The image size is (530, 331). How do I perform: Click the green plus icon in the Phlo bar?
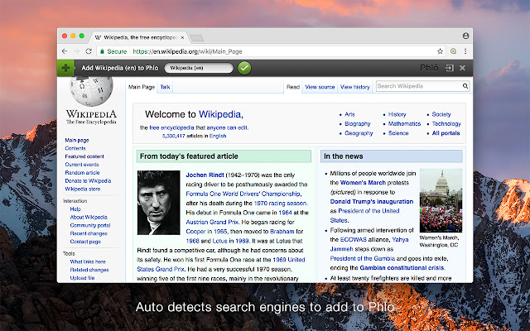(65, 68)
